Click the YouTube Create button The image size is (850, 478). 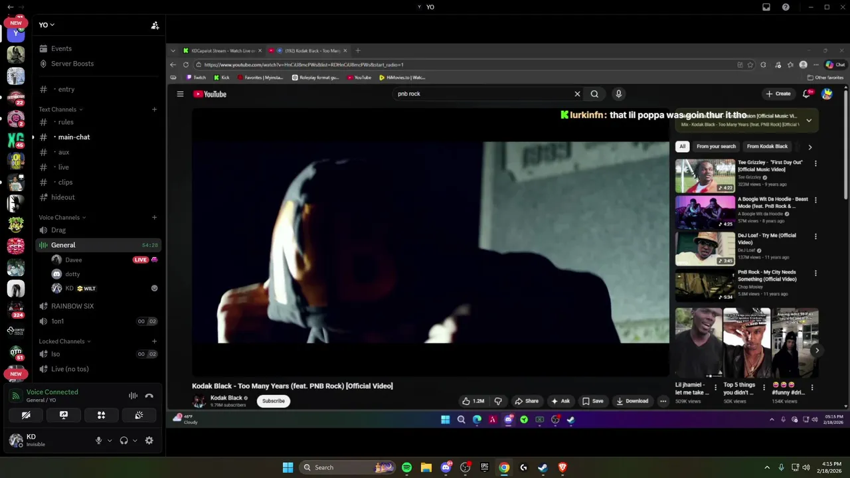click(778, 94)
